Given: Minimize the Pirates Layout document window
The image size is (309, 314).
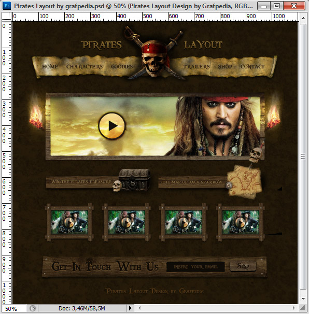Looking at the screenshot, I should pos(264,6).
